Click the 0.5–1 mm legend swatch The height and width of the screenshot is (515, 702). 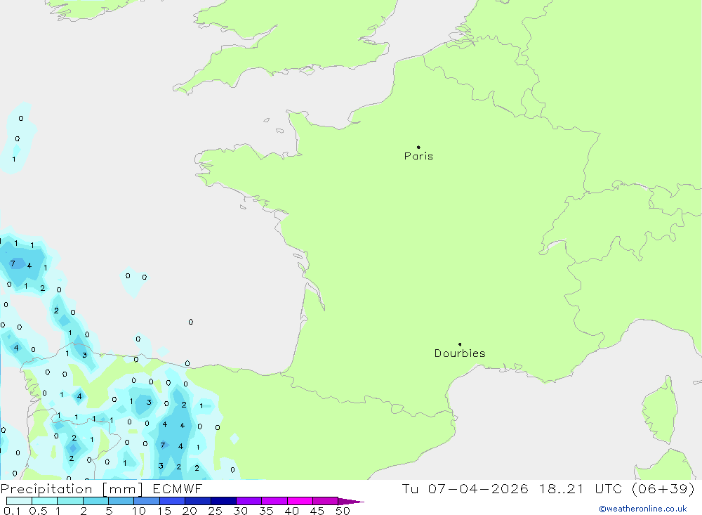pos(45,501)
